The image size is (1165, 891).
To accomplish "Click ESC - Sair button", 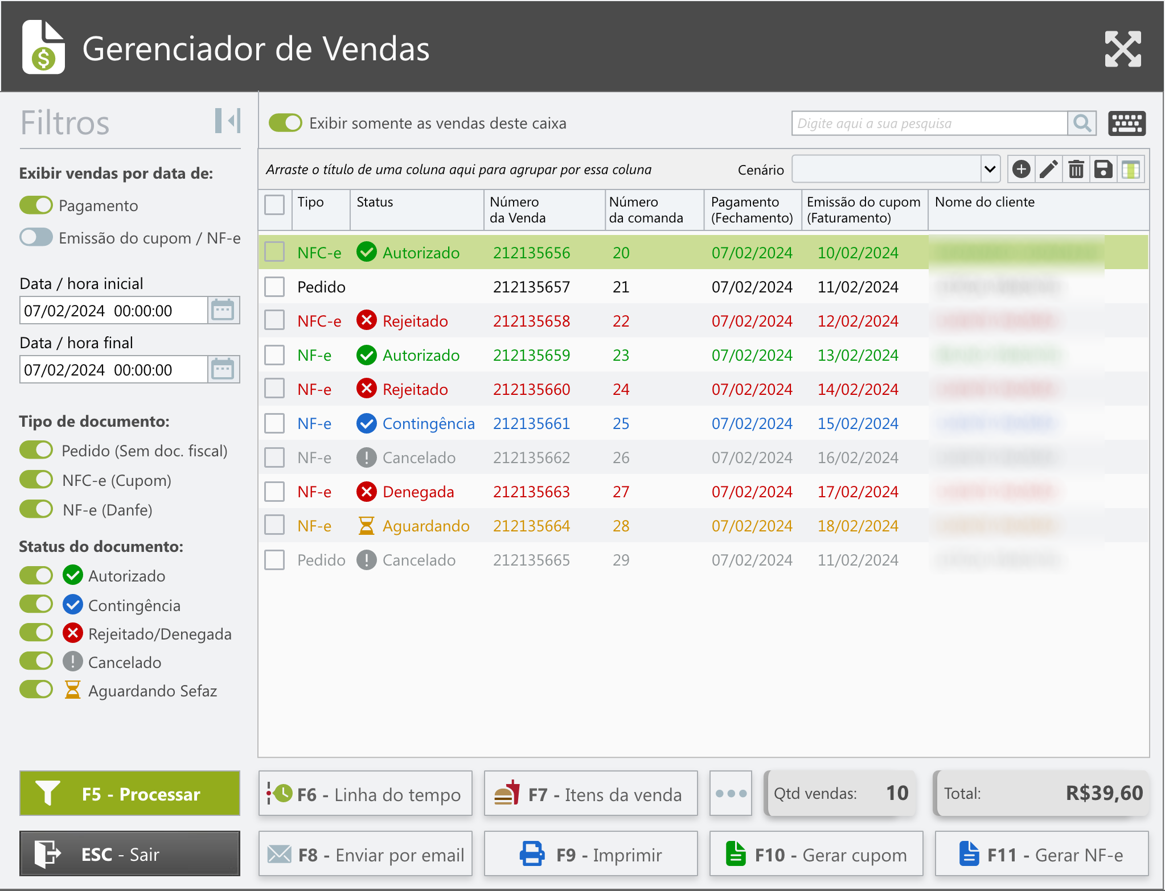I will pyautogui.click(x=130, y=853).
